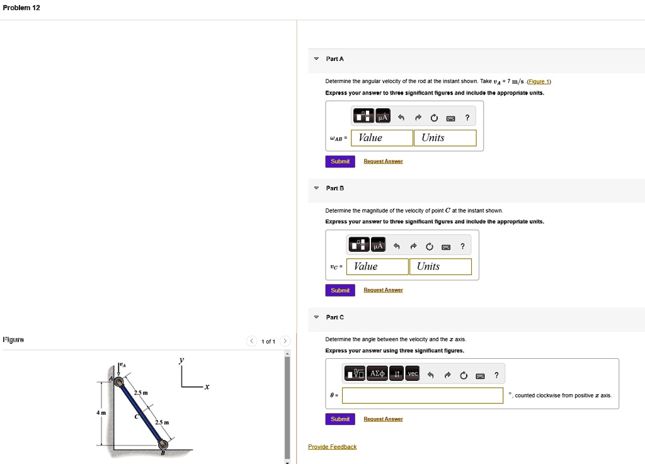Click the μA units symbol button in Part B
Viewport: 645px width, 464px height.
(x=378, y=246)
